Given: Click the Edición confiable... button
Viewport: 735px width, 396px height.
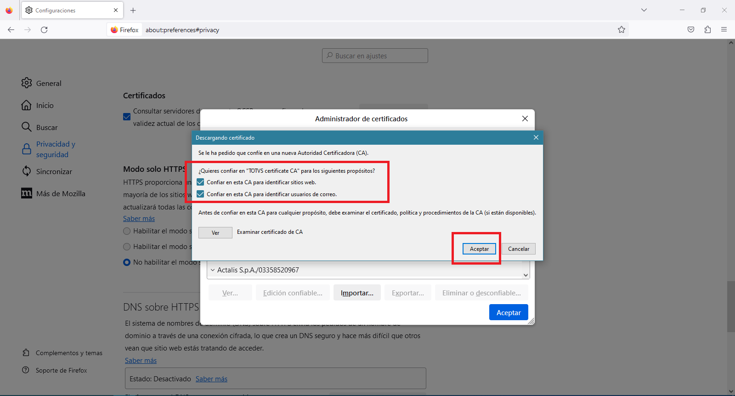Looking at the screenshot, I should point(293,293).
